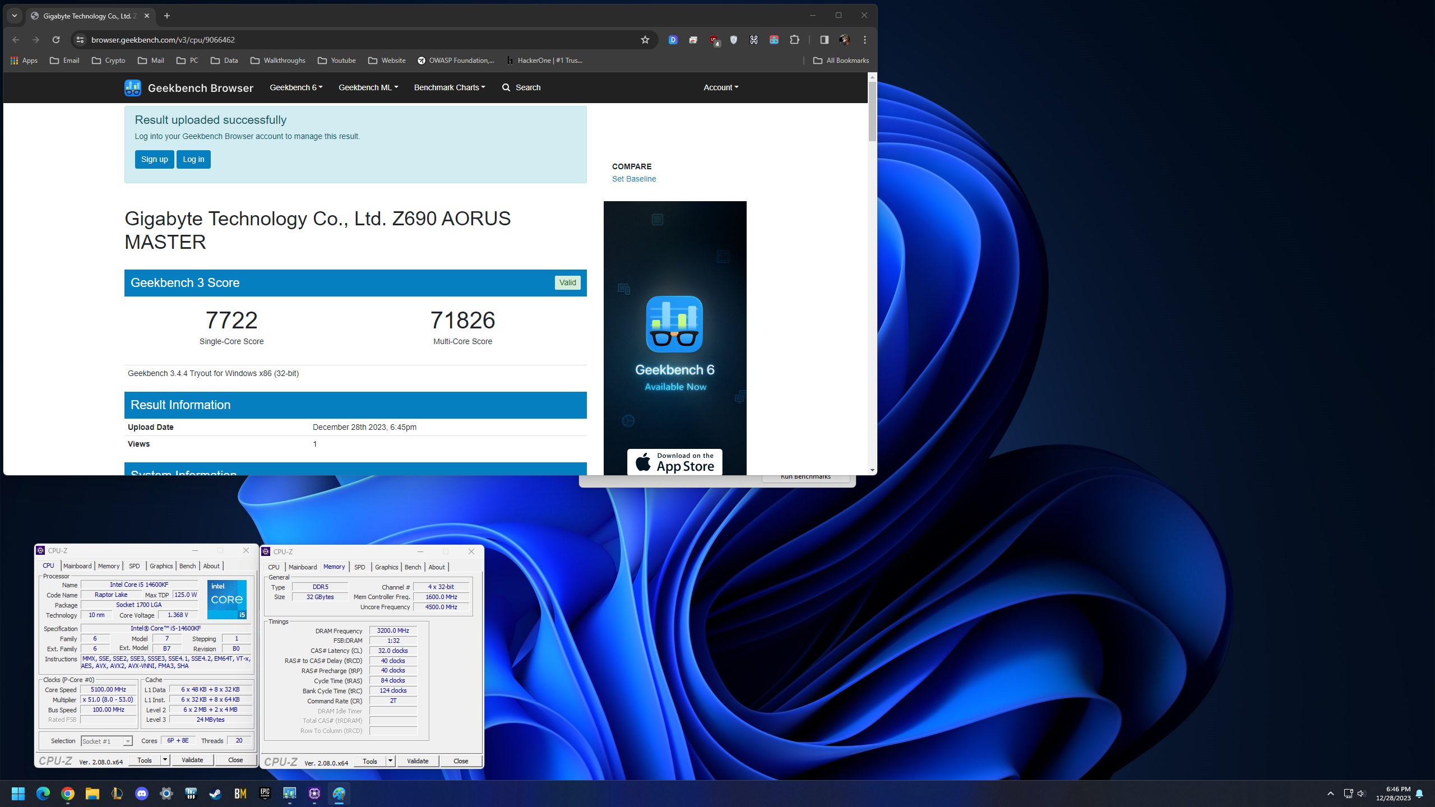
Task: Click the Log in button
Action: pos(193,159)
